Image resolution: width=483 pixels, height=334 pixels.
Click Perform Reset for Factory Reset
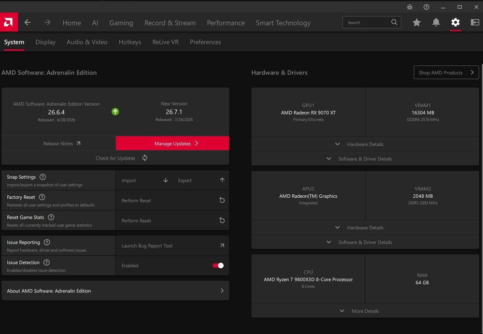[172, 201]
